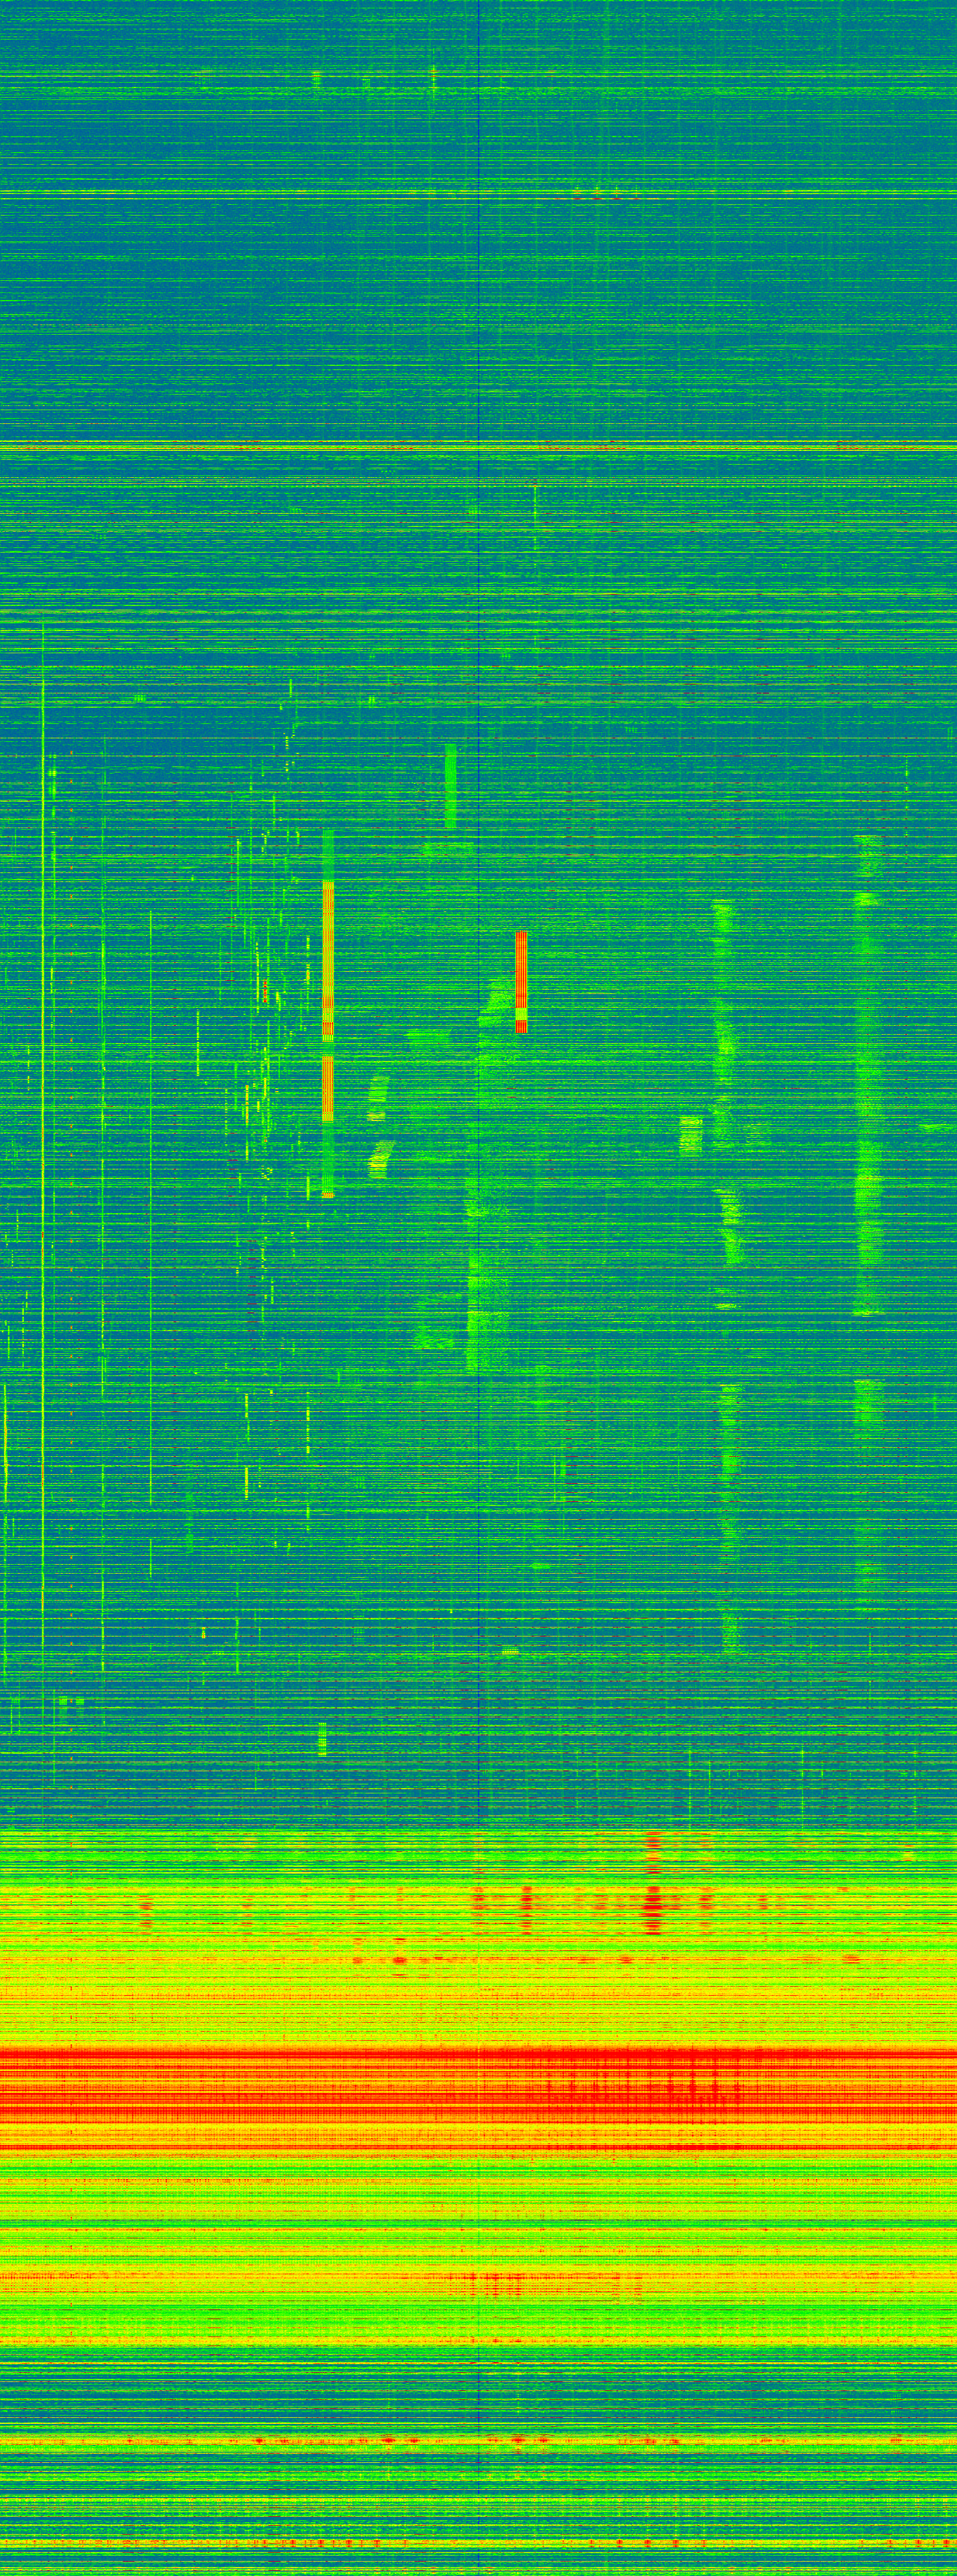Click the second green vertical streak from the right

coord(727,1100)
